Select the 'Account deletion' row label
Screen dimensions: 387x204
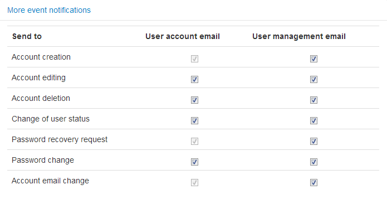41,98
